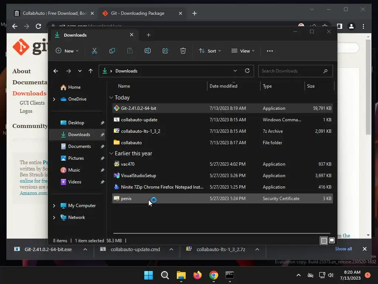Click the Copy icon in Explorer toolbar
Image resolution: width=378 pixels, height=284 pixels.
click(112, 51)
